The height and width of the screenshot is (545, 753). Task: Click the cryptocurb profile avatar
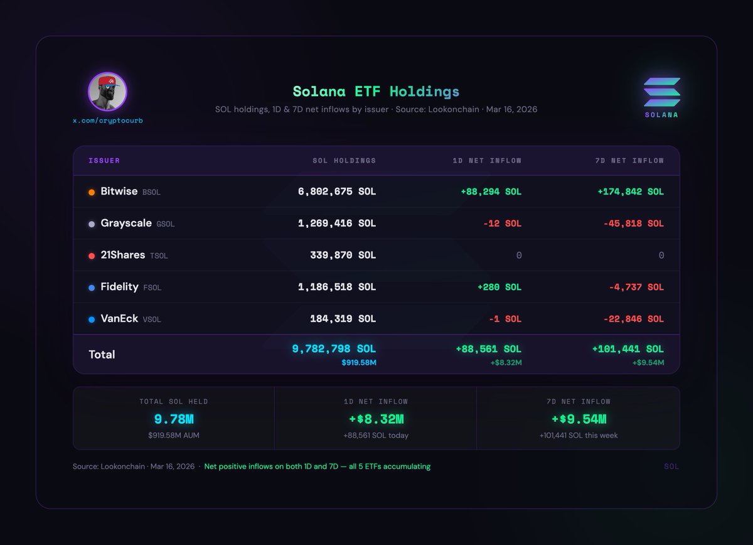[x=107, y=92]
